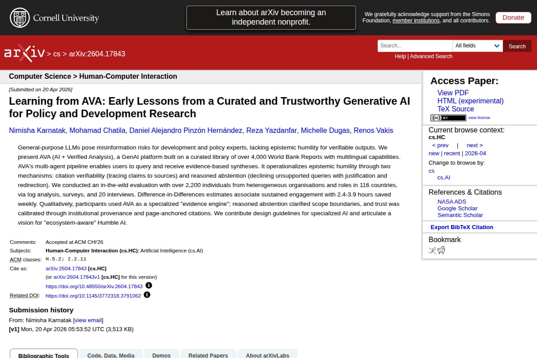Browse new cs.HC submissions

click(434, 153)
